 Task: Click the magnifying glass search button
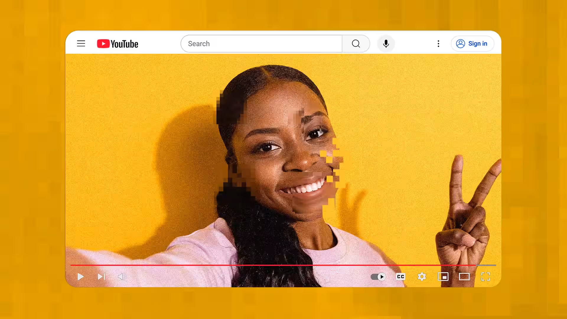tap(356, 44)
